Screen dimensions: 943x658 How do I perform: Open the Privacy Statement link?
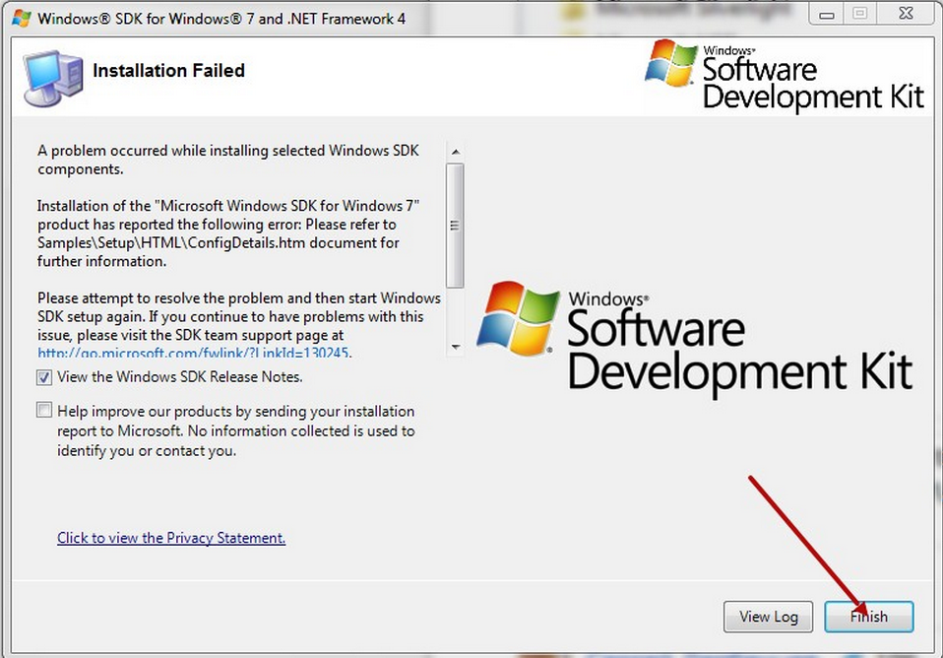tap(171, 538)
